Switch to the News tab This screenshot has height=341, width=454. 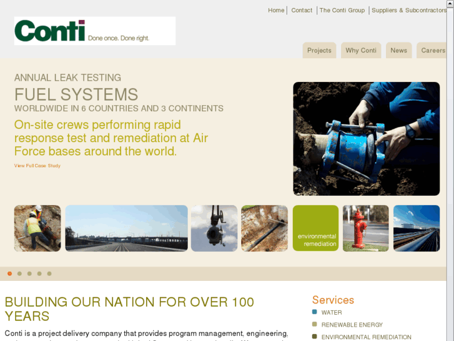coord(398,50)
